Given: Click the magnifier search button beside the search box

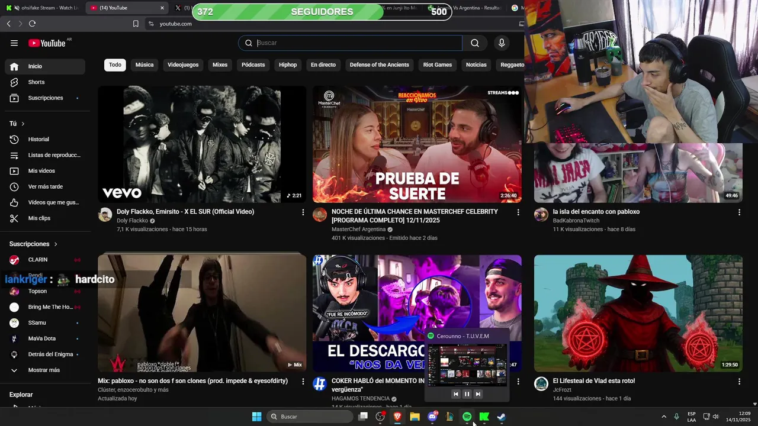Looking at the screenshot, I should click(x=475, y=43).
